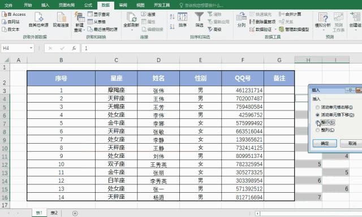
Task: Click the new sheet plus icon
Action: point(75,213)
